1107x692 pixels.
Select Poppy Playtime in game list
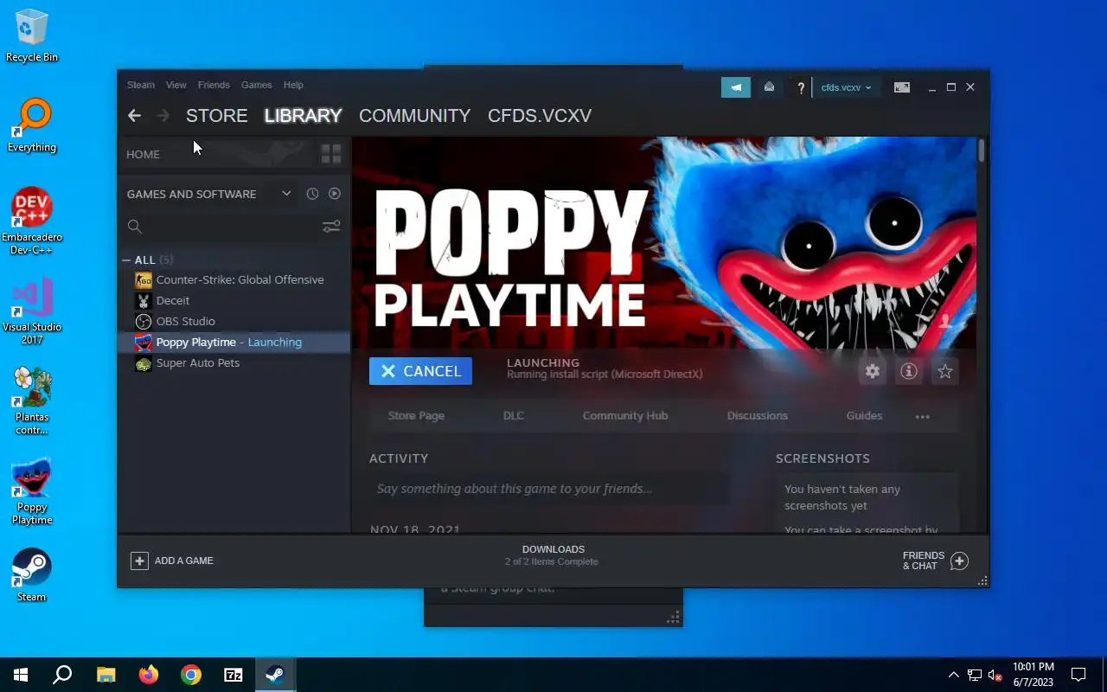tap(234, 342)
